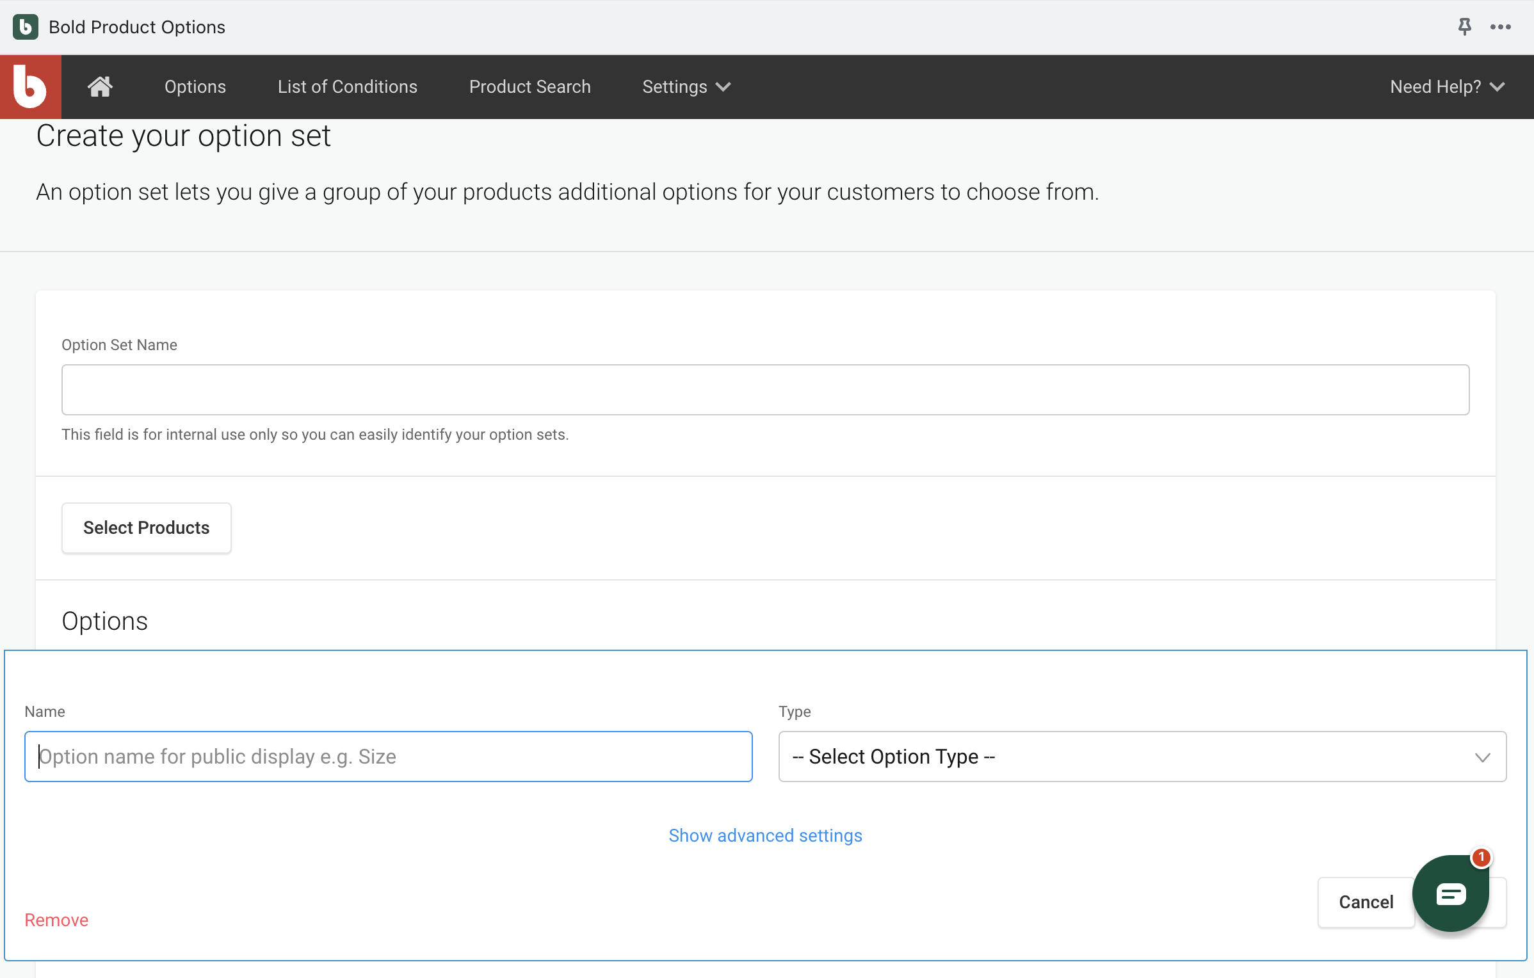1534x978 pixels.
Task: Click the Product Search menu item
Action: coord(529,86)
